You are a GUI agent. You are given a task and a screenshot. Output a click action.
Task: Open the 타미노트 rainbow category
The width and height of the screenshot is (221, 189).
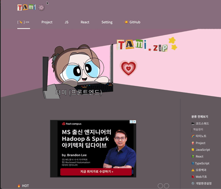199,136
